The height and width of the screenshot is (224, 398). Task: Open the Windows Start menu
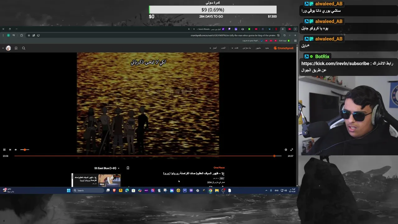68,190
